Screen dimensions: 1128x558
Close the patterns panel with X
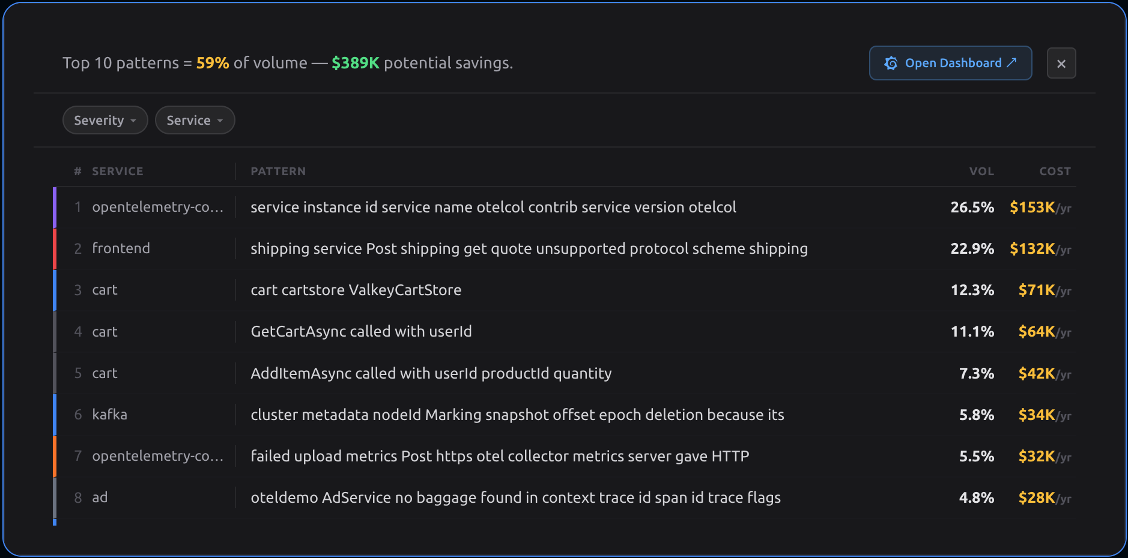click(1061, 64)
